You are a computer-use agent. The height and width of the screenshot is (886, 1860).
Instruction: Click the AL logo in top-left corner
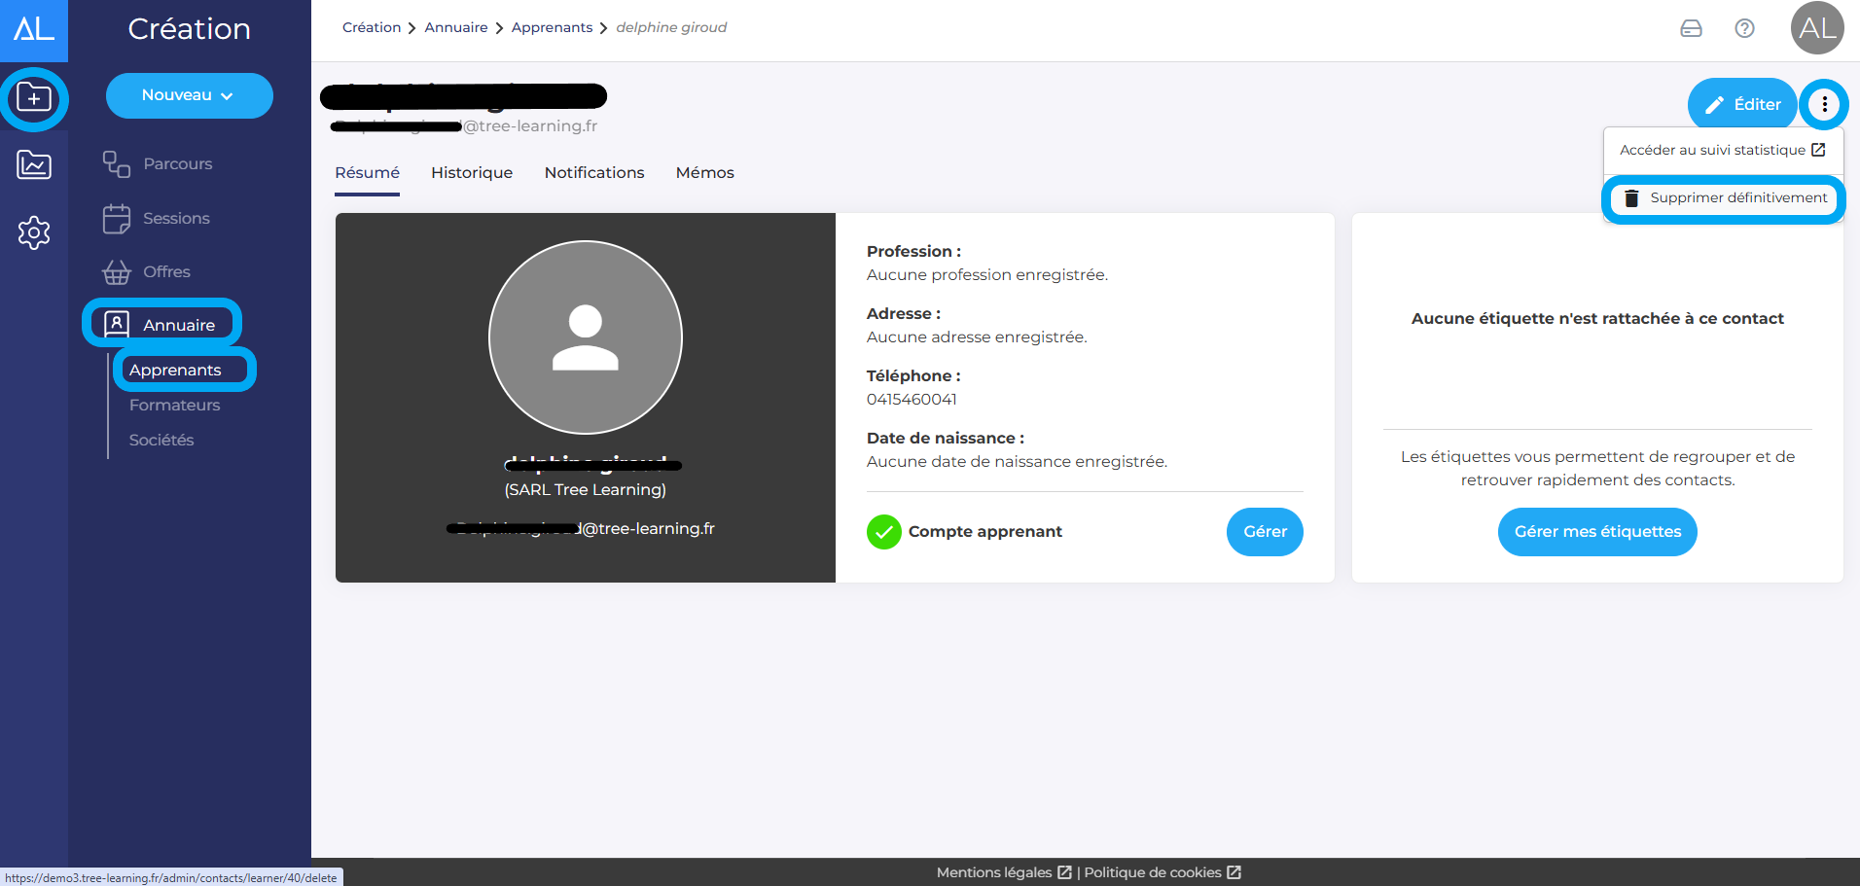[x=34, y=29]
